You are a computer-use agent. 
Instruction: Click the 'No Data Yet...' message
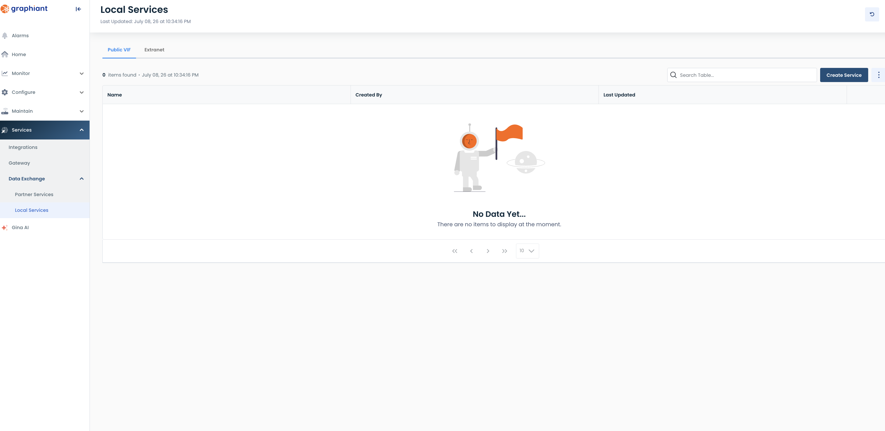click(499, 214)
